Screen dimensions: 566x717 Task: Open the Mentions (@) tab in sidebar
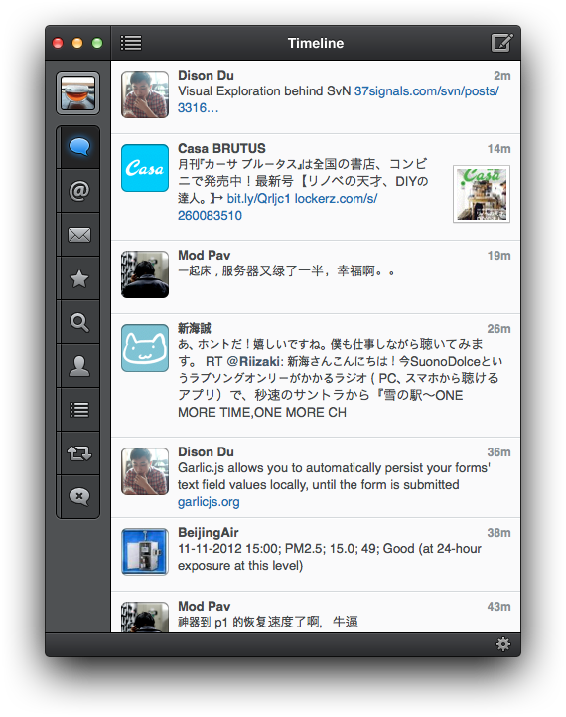coord(79,191)
